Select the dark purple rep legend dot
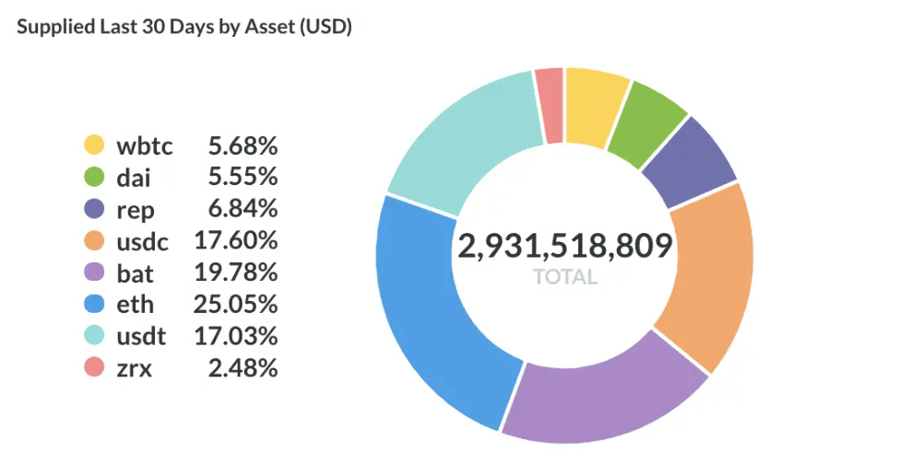Screen dimensions: 911x475 pos(94,209)
